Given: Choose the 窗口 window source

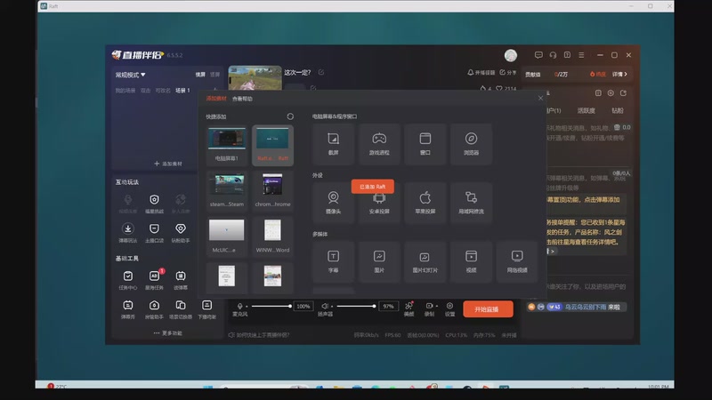Looking at the screenshot, I should pyautogui.click(x=425, y=144).
